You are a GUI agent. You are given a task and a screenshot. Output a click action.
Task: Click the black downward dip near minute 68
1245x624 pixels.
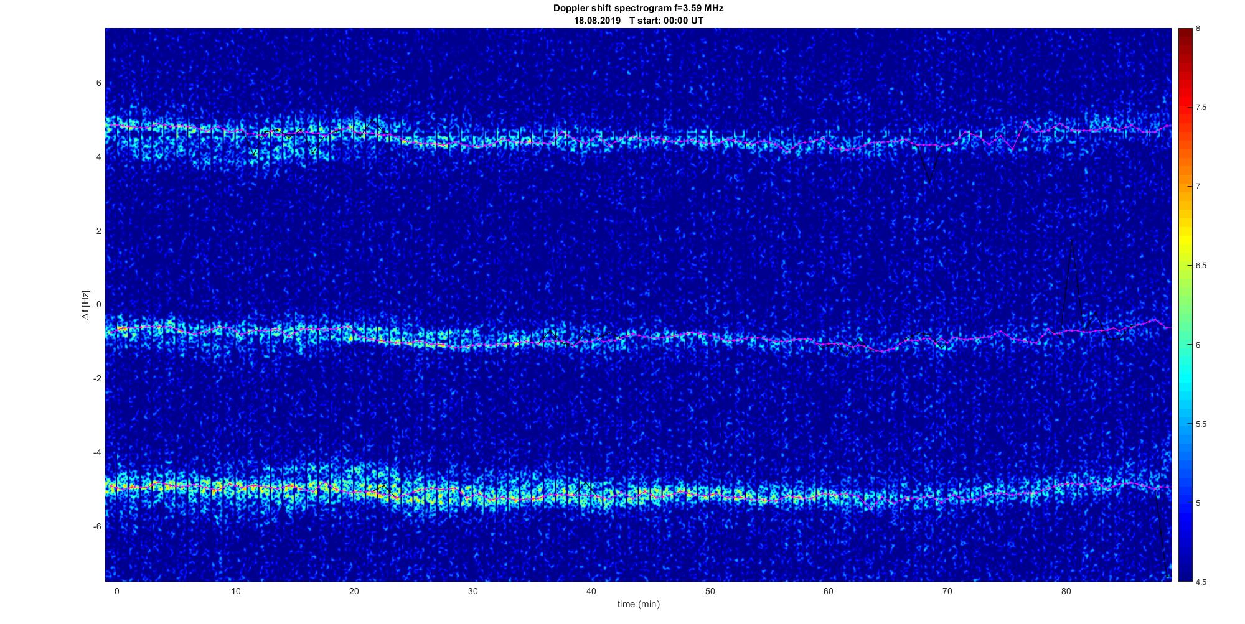[929, 182]
